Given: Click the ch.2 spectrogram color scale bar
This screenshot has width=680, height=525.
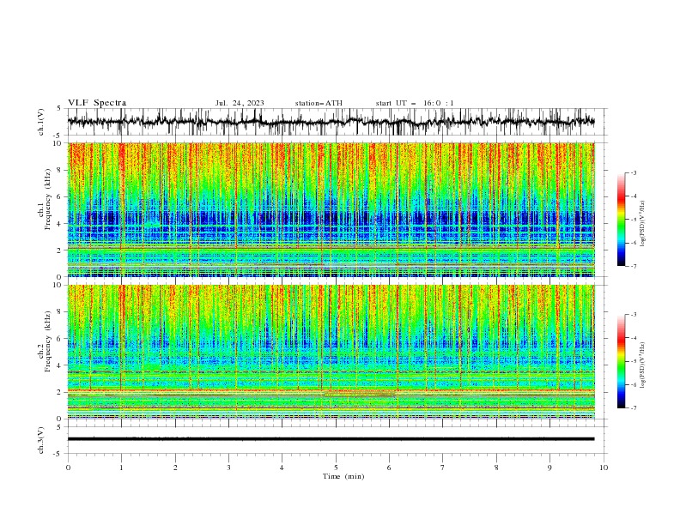Looking at the screenshot, I should [x=621, y=361].
